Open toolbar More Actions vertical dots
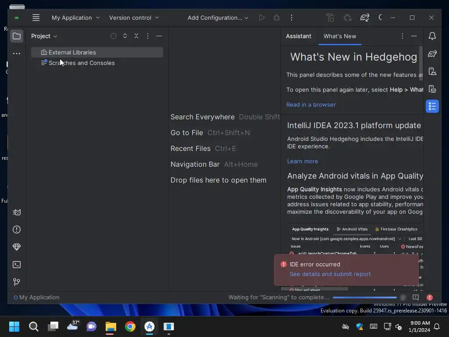 (x=292, y=18)
